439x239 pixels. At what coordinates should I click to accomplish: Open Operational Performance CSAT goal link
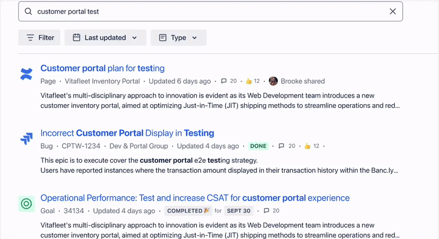pyautogui.click(x=195, y=198)
